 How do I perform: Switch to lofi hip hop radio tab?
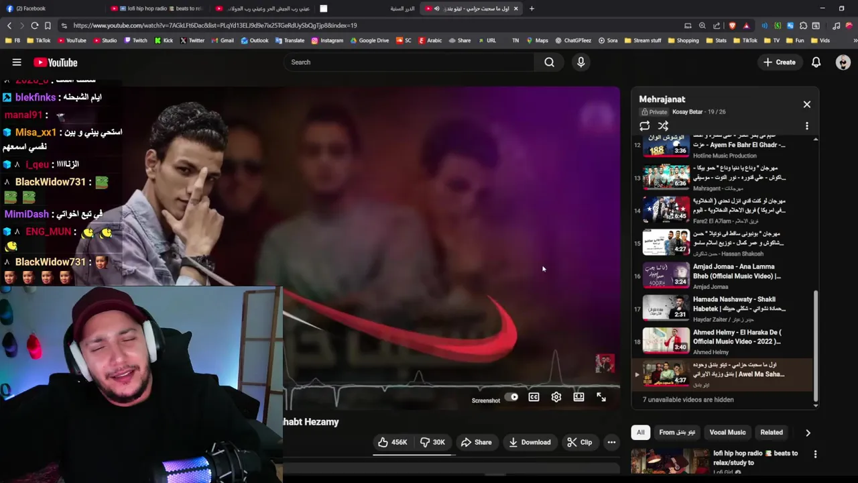point(158,9)
